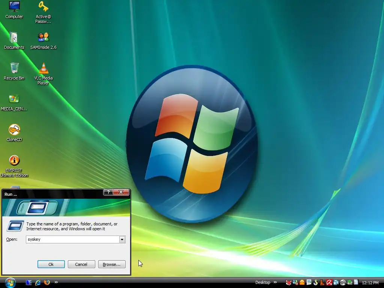Viewport: 384px width, 288px height.
Task: Click the document window tray icon
Action: pyautogui.click(x=309, y=282)
